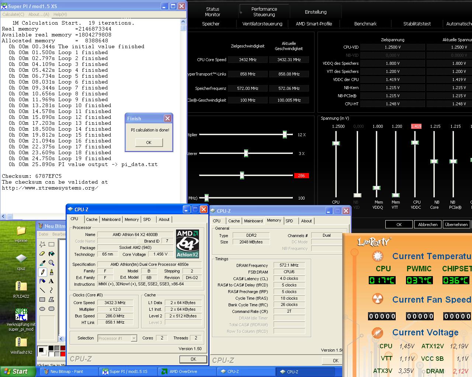Open About tab in the processor CPU-Z window

pos(164,219)
